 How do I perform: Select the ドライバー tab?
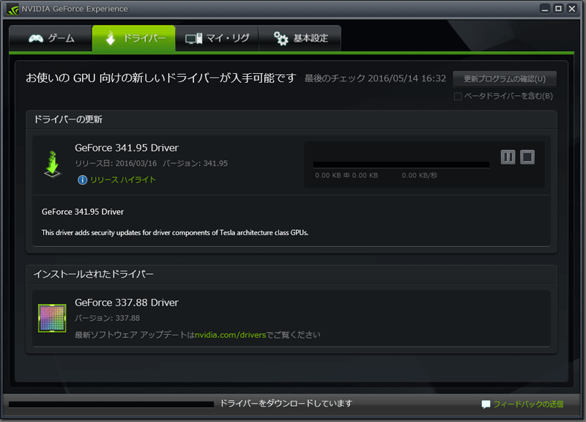pyautogui.click(x=134, y=38)
